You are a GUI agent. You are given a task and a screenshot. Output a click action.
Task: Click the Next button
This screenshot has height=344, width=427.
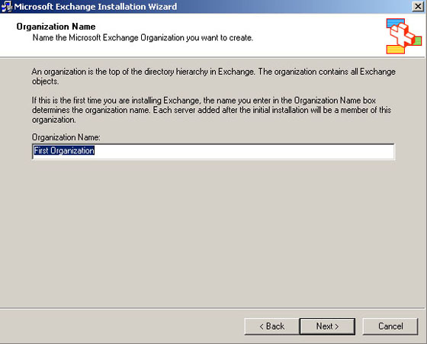[x=327, y=326]
